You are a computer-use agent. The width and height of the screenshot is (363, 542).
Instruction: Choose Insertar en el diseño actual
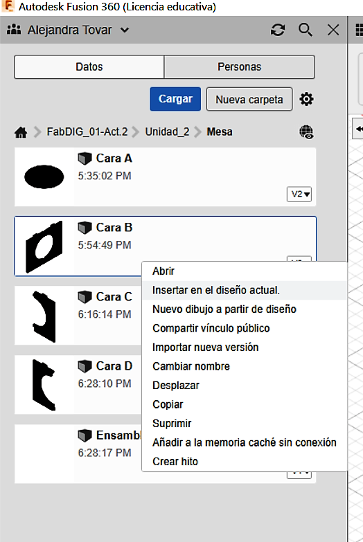pyautogui.click(x=245, y=290)
